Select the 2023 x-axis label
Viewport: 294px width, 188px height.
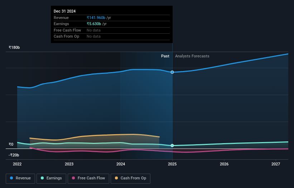(69, 164)
